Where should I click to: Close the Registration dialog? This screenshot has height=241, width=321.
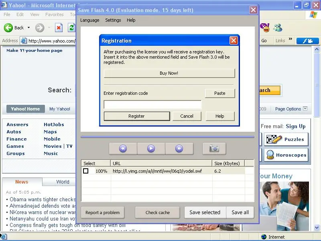click(234, 41)
